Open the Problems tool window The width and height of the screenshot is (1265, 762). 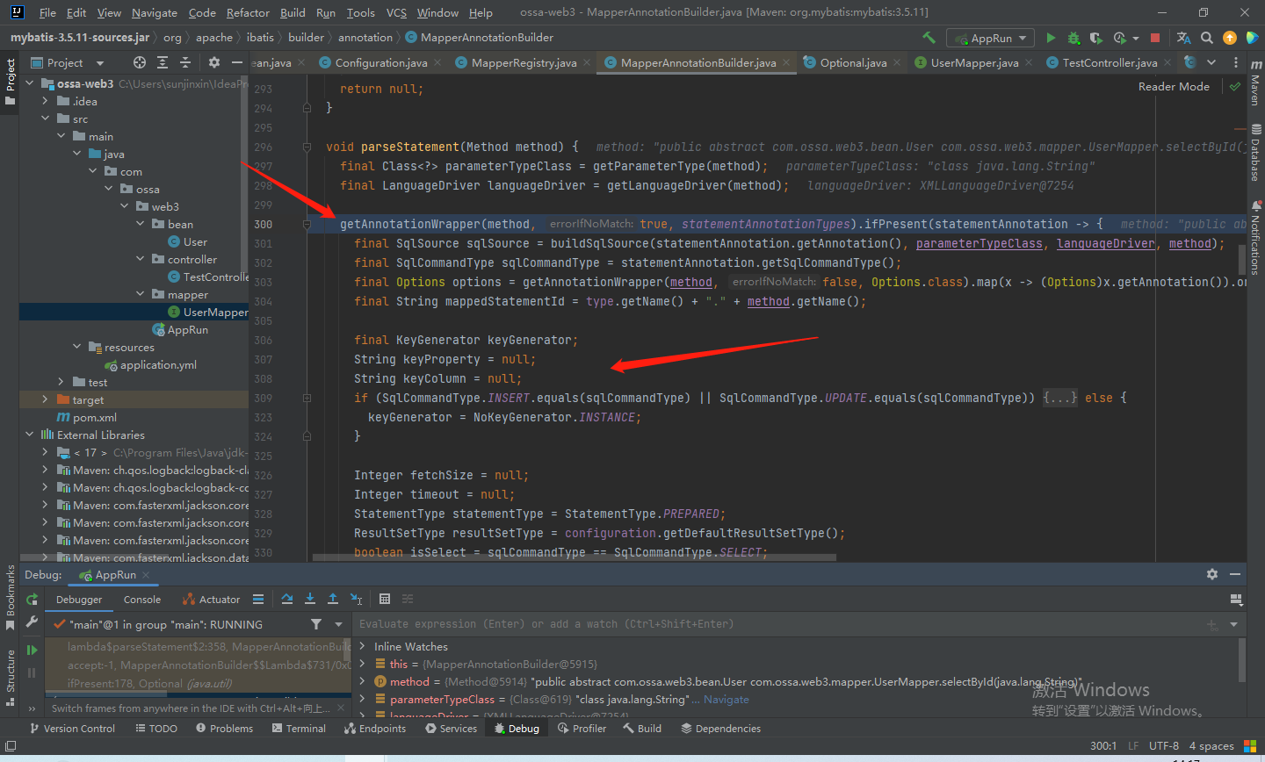224,728
